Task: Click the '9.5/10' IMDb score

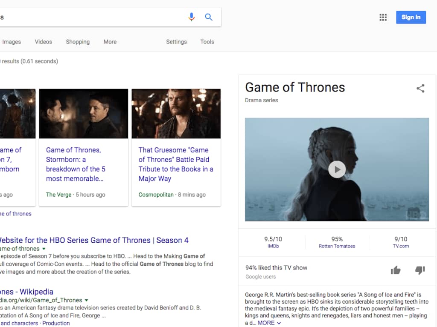Action: 273,239
